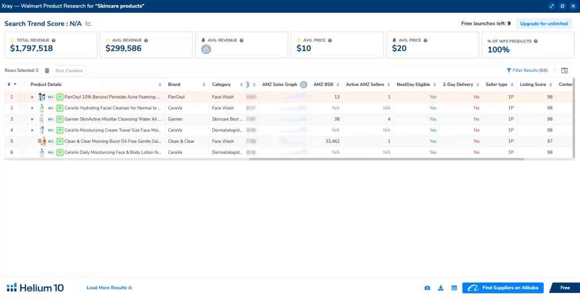Show Total Revenue help tooltip icon
580x299 pixels.
coord(54,40)
